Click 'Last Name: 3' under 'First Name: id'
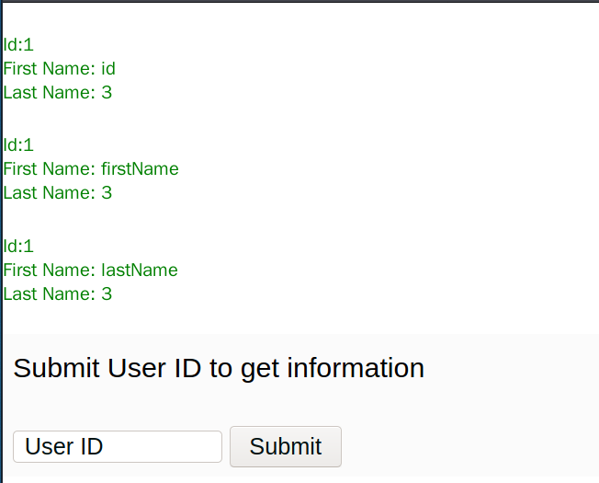This screenshot has width=599, height=483. point(58,93)
